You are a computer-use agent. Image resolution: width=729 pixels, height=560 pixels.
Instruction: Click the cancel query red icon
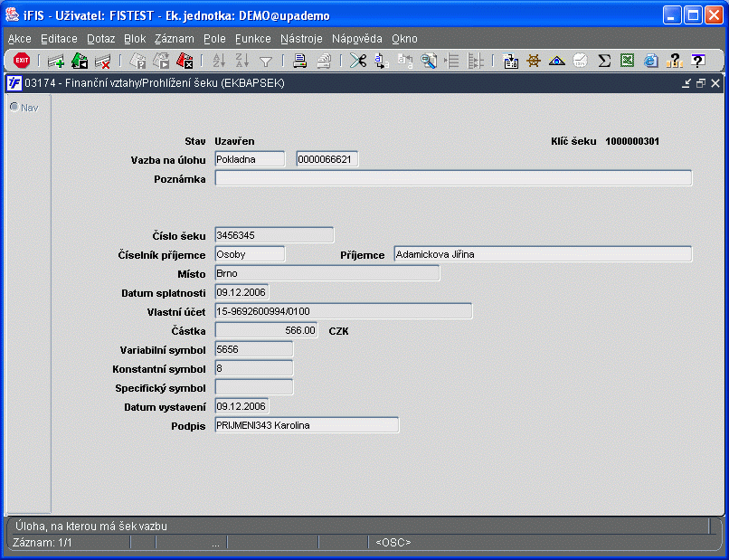tap(185, 61)
